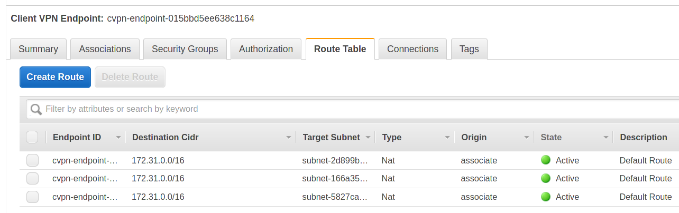Expand the Destination Cidr column dropdown arrow
The image size is (679, 213).
[x=289, y=138]
